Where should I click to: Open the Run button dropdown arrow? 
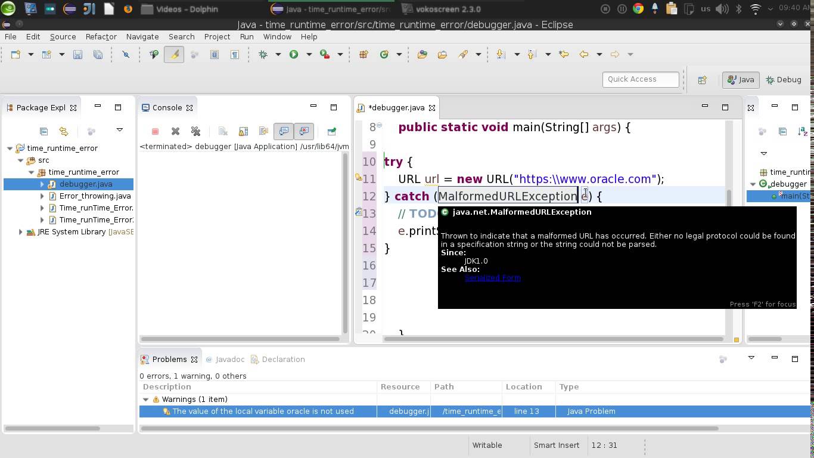point(309,54)
